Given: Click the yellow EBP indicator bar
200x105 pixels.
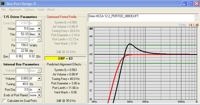Looking at the screenshot, I should (x=66, y=59).
